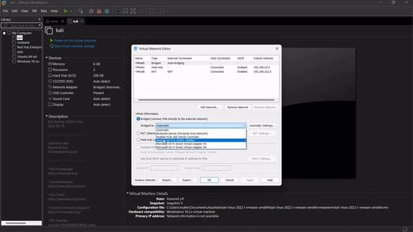Choose Realtek PCIe GbE Family Controller option
Viewport: 413px width, 232px height.
[x=201, y=137]
